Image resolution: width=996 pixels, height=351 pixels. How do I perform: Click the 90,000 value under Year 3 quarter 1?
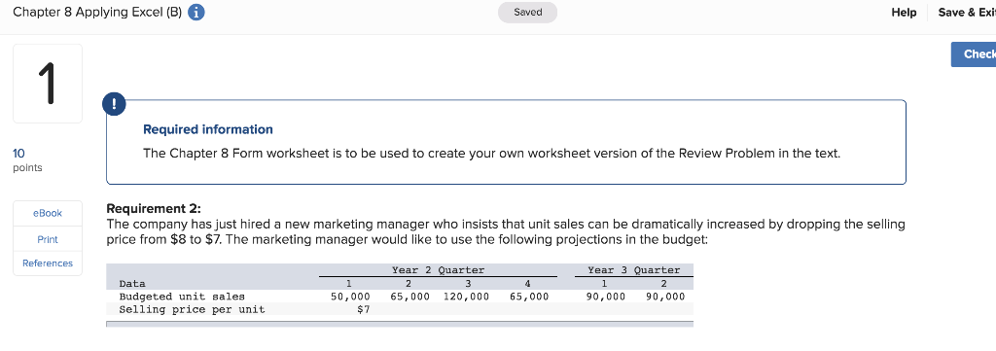pyautogui.click(x=605, y=297)
